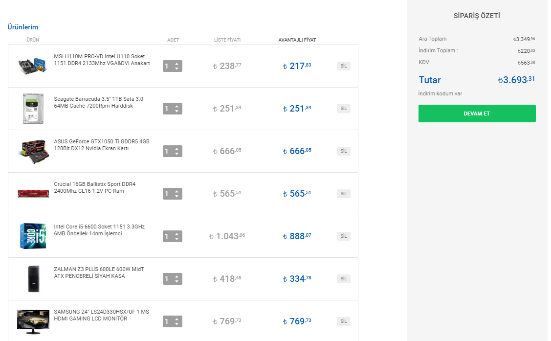Click the green DEVAM ET button
Screen dimensions: 551x341
coord(477,114)
